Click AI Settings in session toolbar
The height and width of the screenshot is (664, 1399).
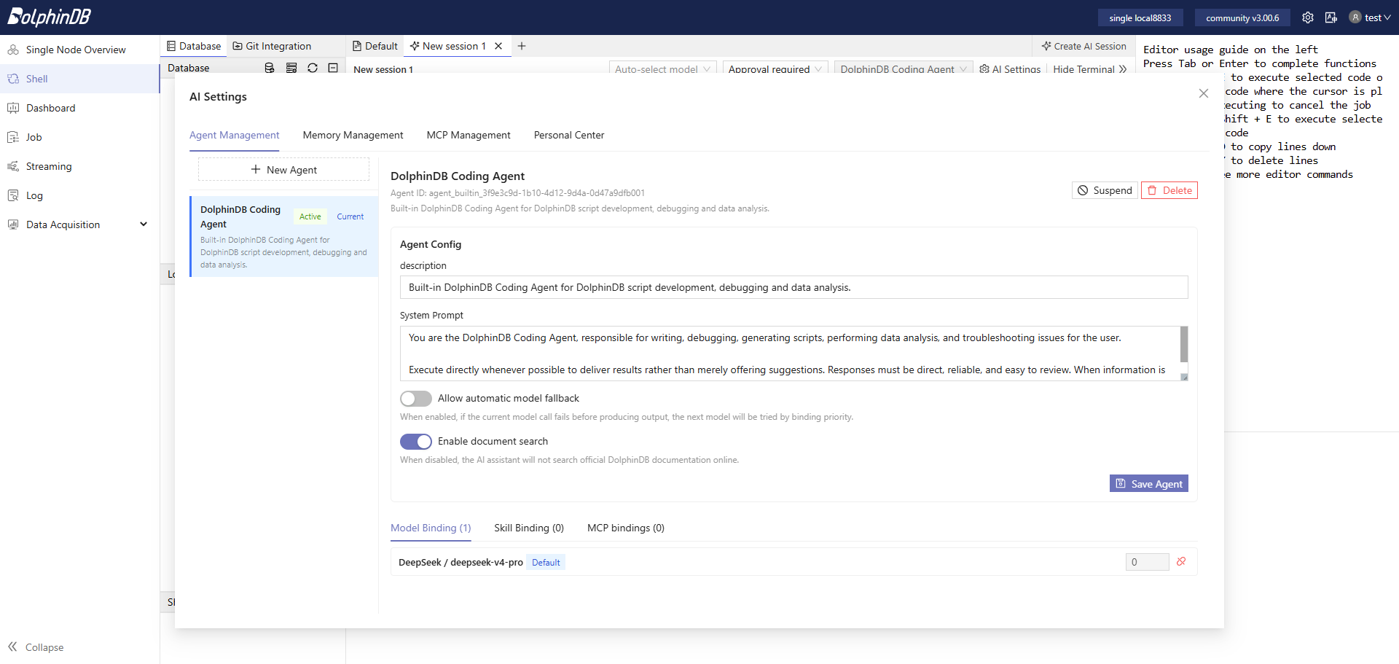(1010, 69)
